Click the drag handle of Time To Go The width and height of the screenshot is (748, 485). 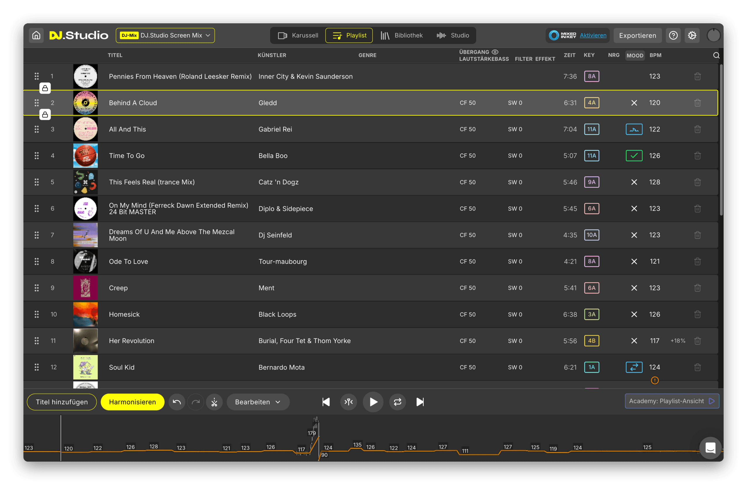37,155
